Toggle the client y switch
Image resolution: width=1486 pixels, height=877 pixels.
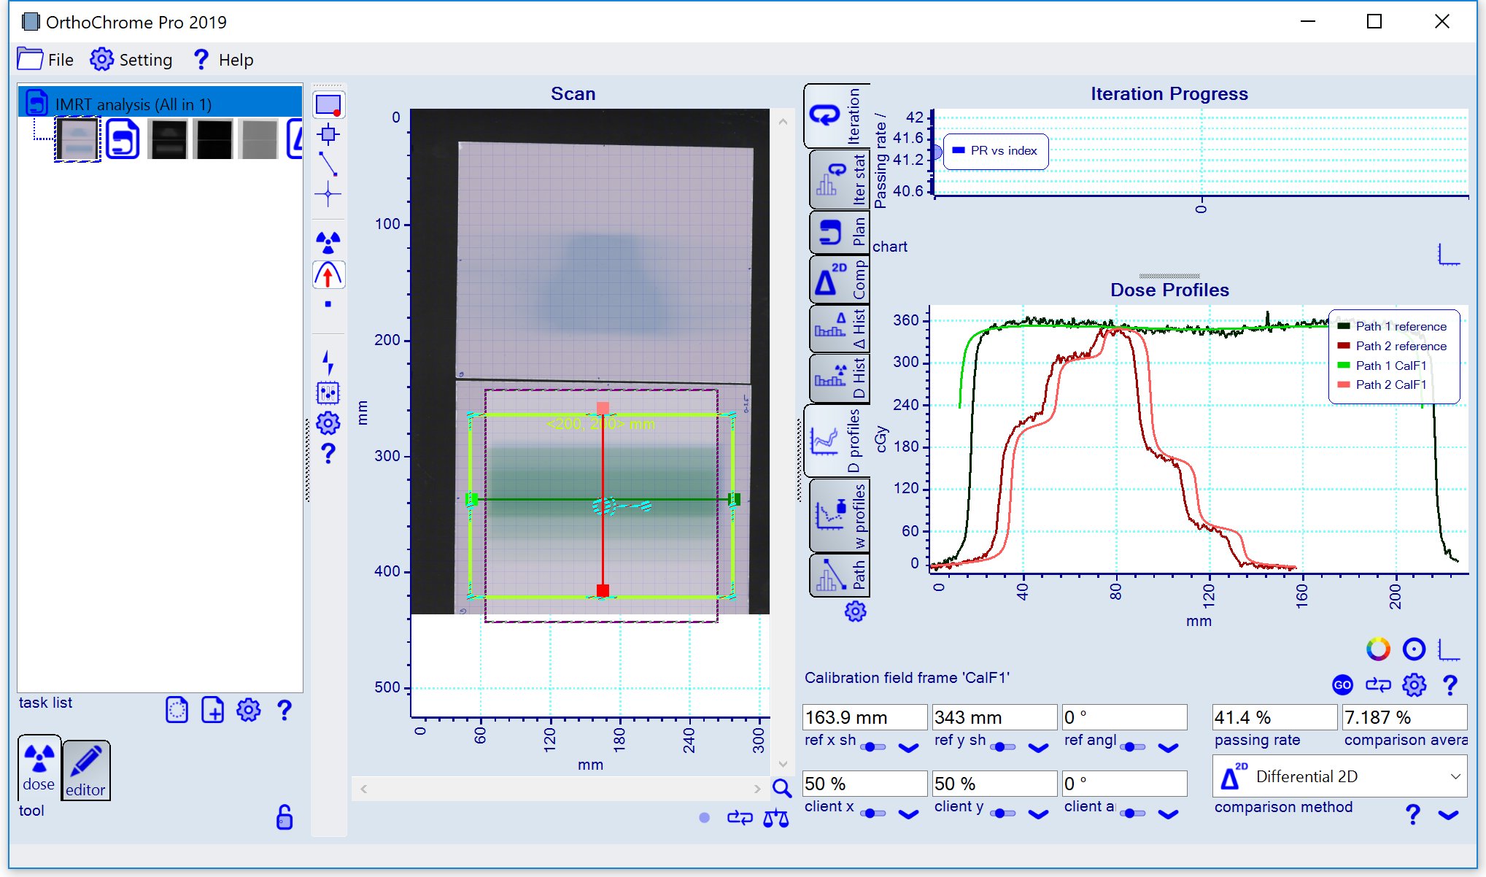(x=1003, y=814)
